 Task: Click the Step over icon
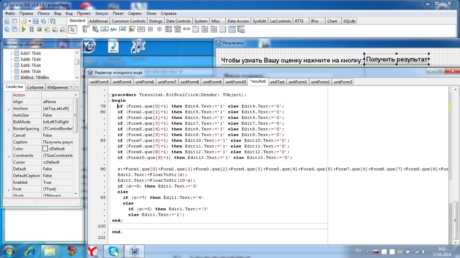55,29
